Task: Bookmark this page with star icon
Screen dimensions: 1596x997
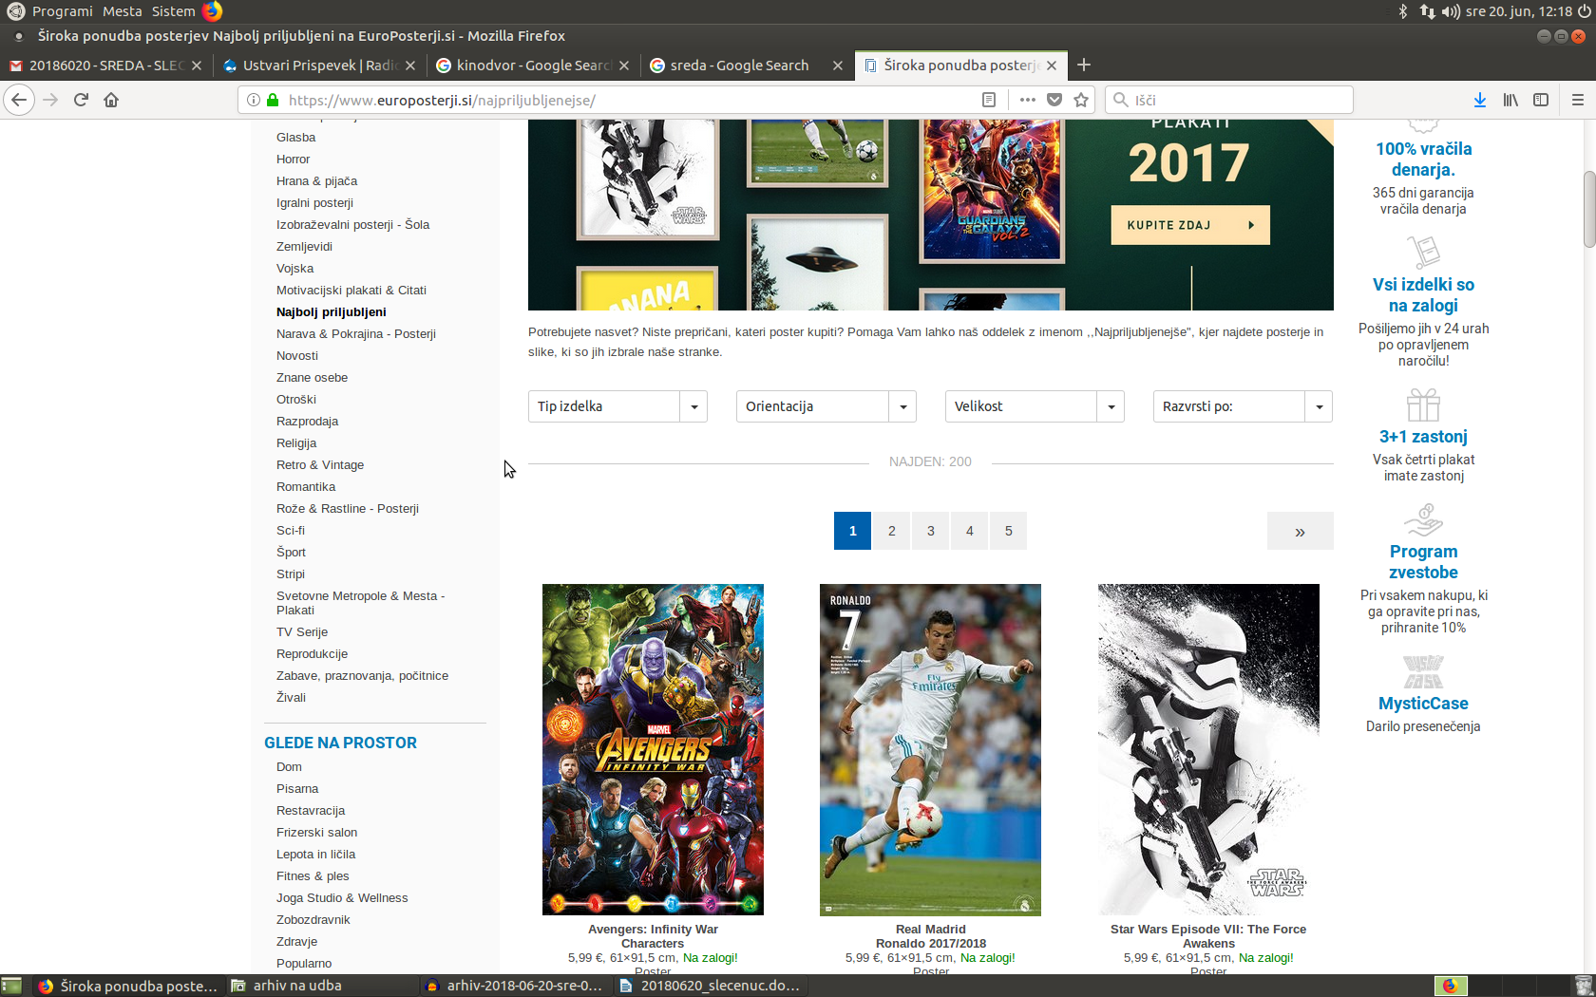Action: click(1081, 100)
